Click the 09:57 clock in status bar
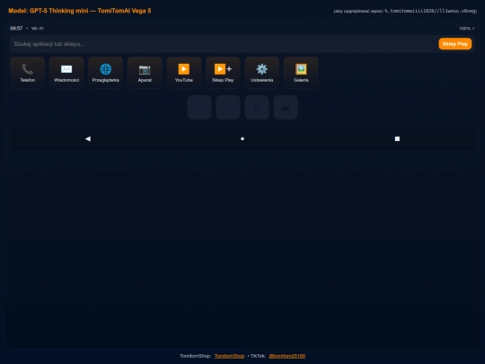The height and width of the screenshot is (364, 485). pyautogui.click(x=16, y=29)
